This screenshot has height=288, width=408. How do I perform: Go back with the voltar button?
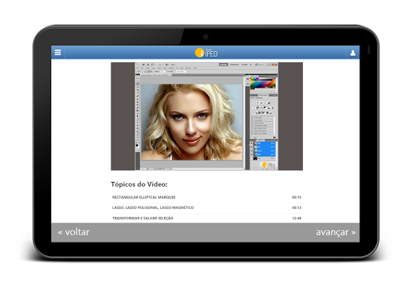click(x=73, y=232)
